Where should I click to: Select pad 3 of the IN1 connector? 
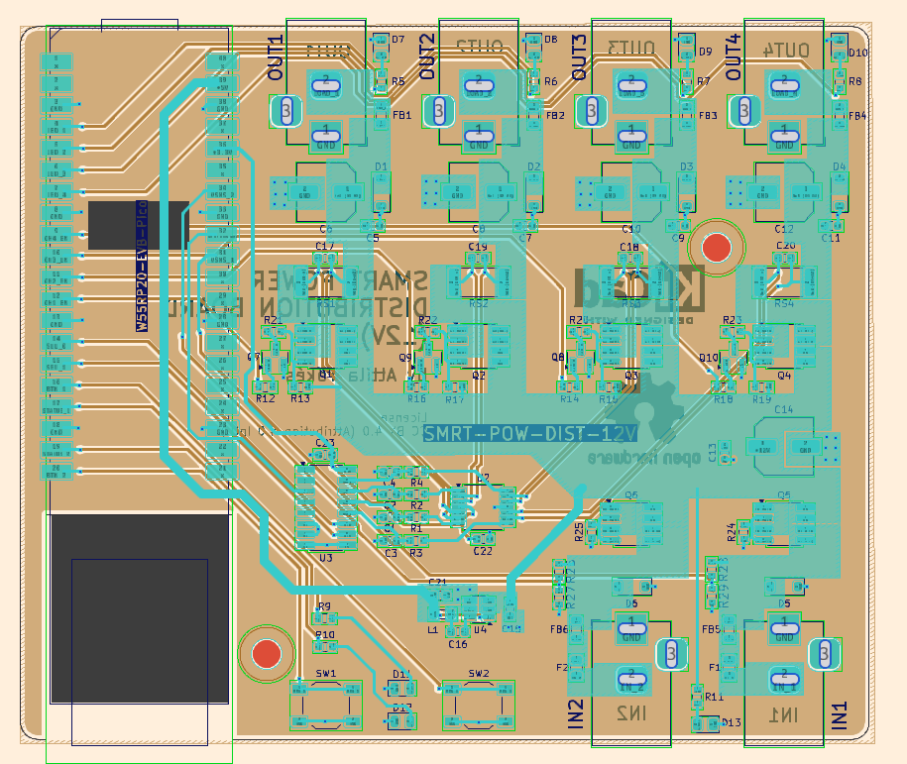(825, 655)
